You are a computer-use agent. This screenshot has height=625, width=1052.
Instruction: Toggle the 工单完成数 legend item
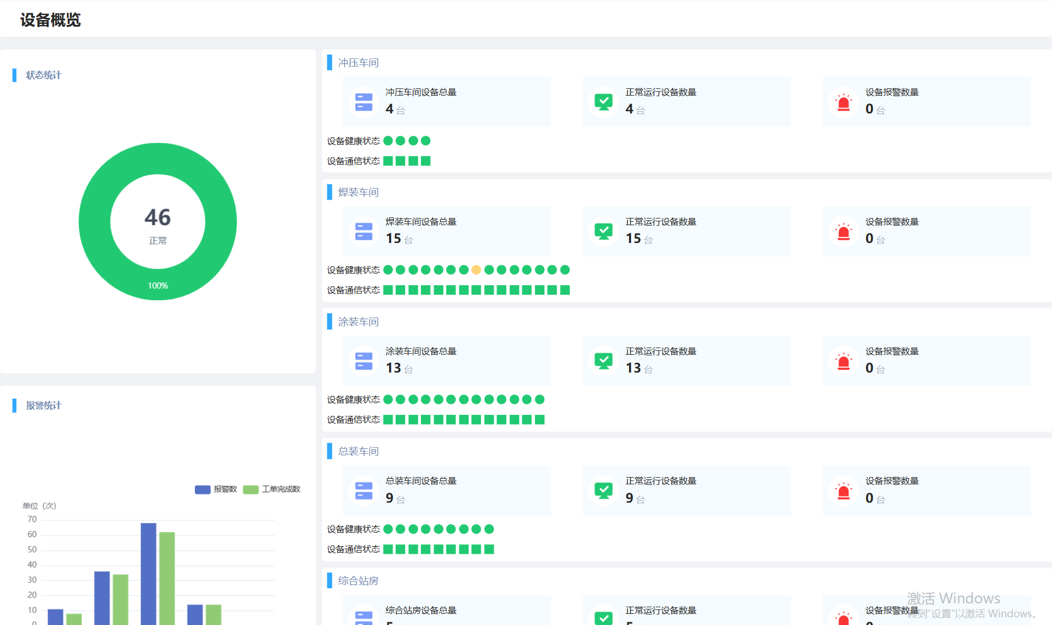click(272, 489)
